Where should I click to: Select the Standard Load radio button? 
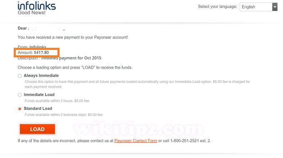pos(20,109)
